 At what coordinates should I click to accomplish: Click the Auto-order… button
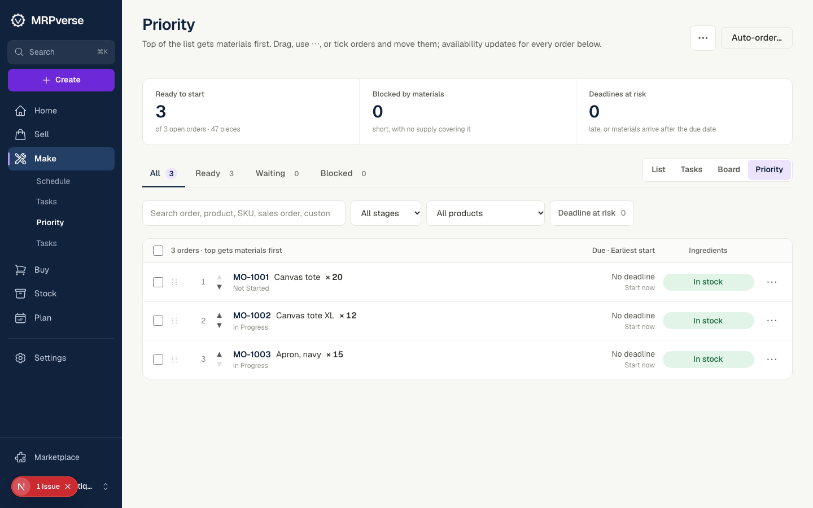pyautogui.click(x=757, y=38)
